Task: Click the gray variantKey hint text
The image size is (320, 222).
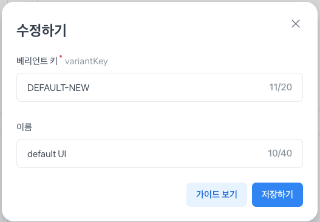Action: click(86, 61)
